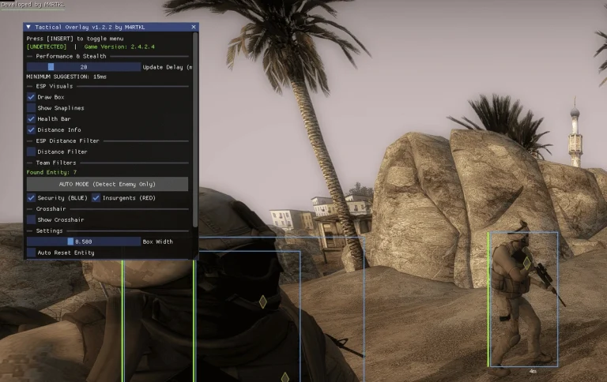
Task: Uncheck the Security (BLUE) team filter
Action: [x=32, y=197]
